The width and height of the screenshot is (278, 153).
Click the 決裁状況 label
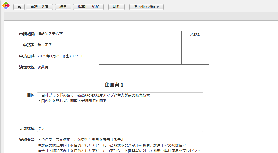(27, 67)
